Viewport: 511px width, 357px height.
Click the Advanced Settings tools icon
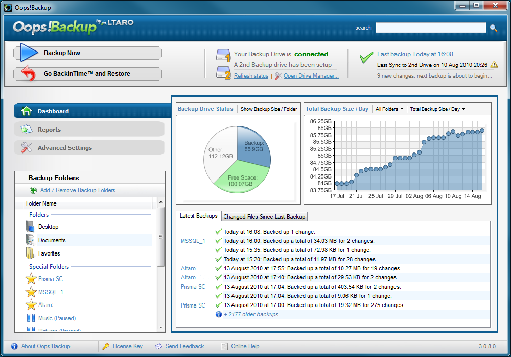click(27, 147)
